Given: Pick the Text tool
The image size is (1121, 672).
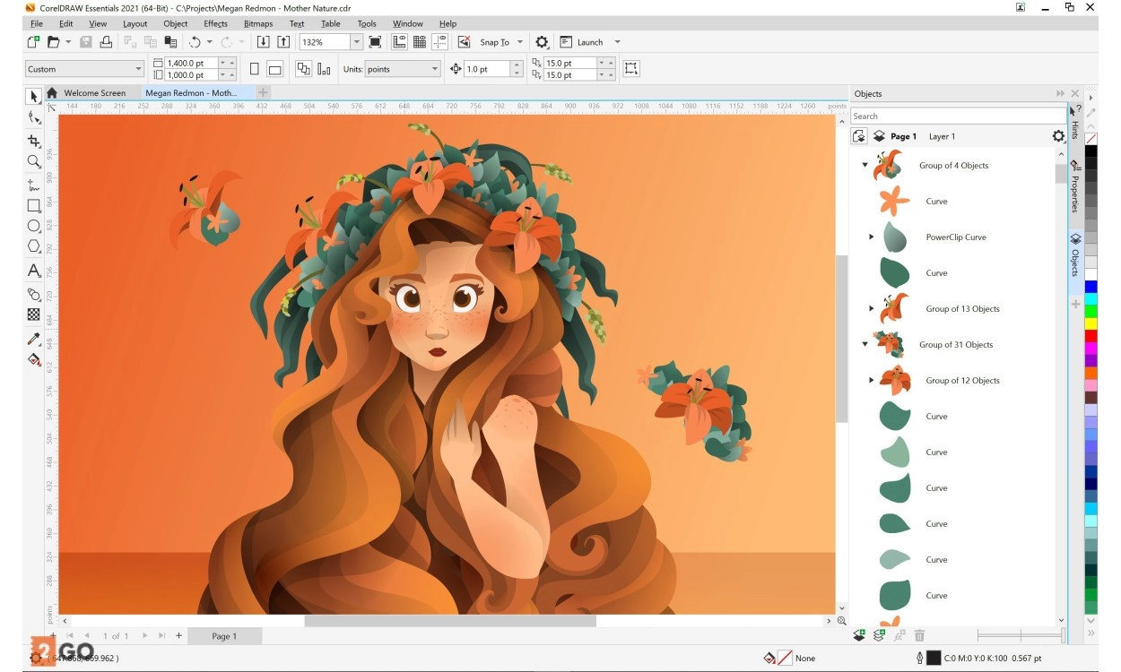Looking at the screenshot, I should point(34,269).
